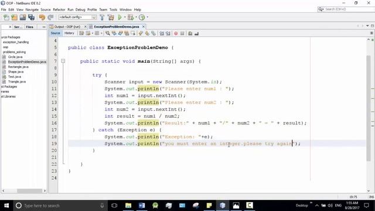Screen dimensions: 375x211
Task: Open Circle.java in project tree
Action: pos(15,57)
